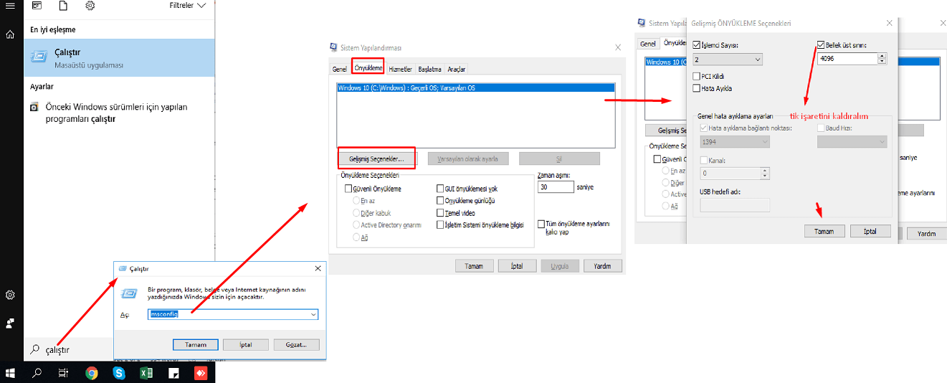Screen dimensions: 947x383
Task: Toggle the İşlemci Sayısı checkbox
Action: (x=697, y=45)
